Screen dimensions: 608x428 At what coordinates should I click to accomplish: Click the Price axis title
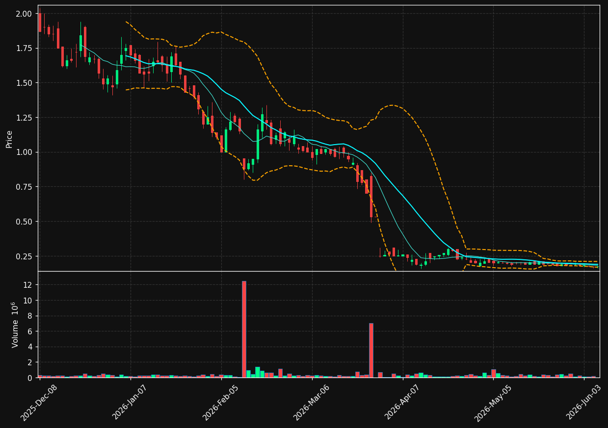tap(9, 139)
